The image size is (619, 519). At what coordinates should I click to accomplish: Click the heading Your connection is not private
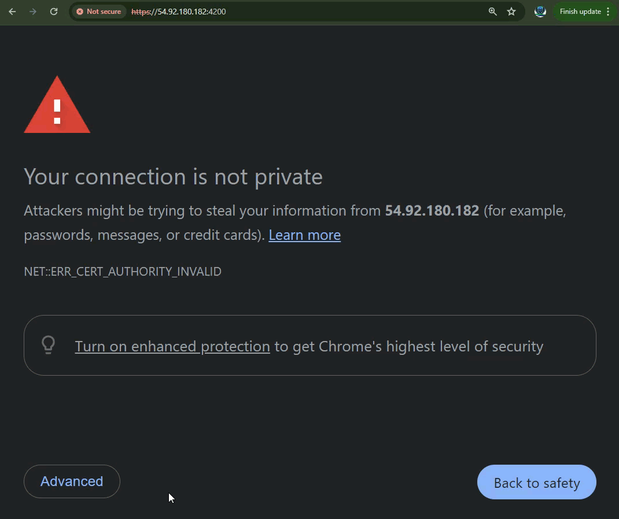173,177
